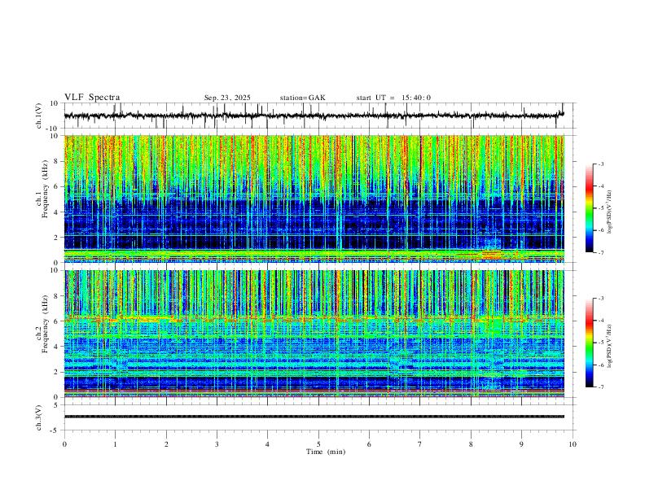Click the "4" kHz tick on ch.2 frequency axis
Image resolution: width=645 pixels, height=498 pixels.
[56, 347]
